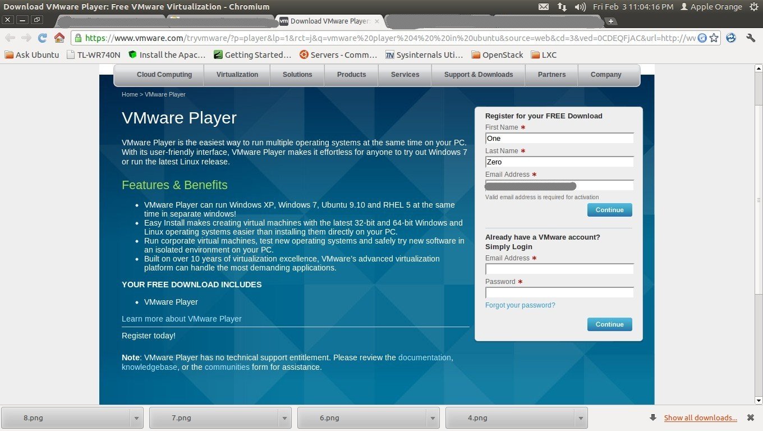Image resolution: width=763 pixels, height=431 pixels.
Task: Click inside the First Name field
Action: 559,138
